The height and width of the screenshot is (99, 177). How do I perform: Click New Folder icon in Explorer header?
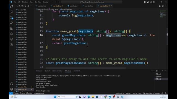(x=22, y=6)
